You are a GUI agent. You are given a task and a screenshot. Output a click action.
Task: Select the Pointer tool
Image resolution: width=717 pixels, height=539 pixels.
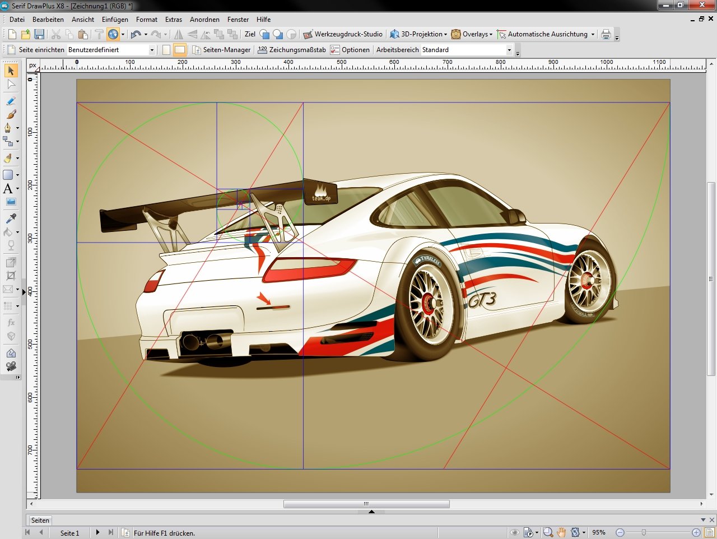point(11,71)
